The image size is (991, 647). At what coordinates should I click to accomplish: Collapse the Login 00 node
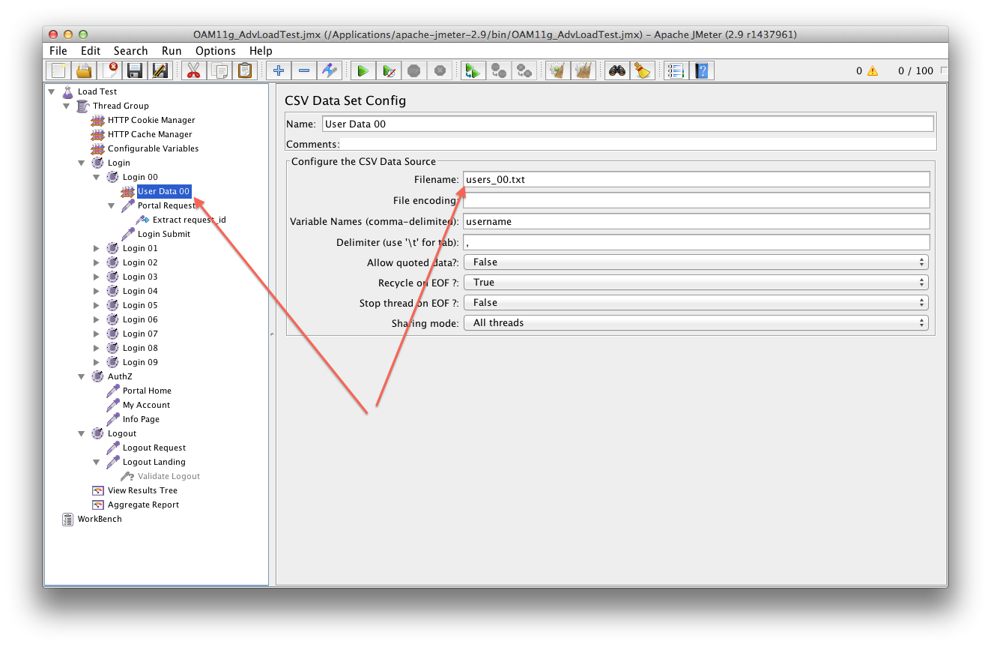click(x=97, y=177)
